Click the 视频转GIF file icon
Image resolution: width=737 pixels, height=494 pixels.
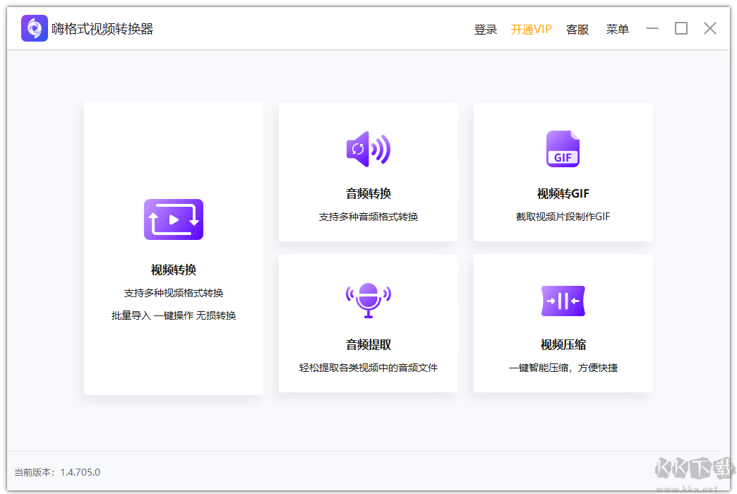click(563, 149)
